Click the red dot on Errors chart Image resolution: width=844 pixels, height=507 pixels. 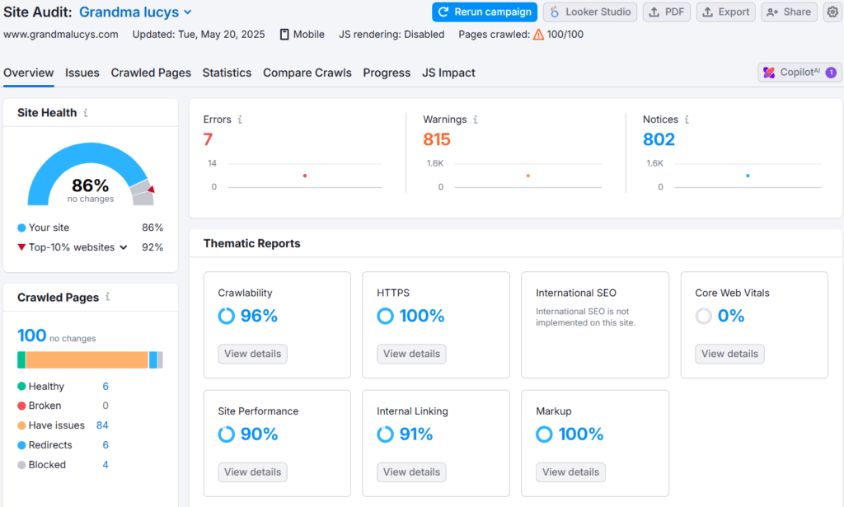[x=305, y=176]
